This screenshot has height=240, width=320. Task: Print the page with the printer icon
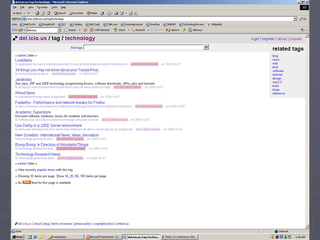(116, 13)
